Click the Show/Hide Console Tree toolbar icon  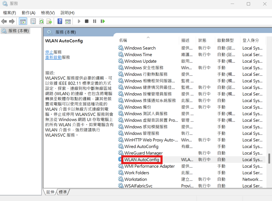23,21
